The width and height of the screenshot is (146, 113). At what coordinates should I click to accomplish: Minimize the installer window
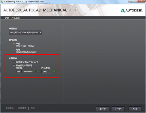coord(131,1)
